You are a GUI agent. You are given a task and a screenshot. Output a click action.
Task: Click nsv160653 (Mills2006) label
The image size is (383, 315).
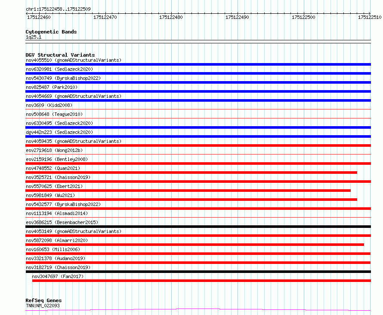point(53,249)
